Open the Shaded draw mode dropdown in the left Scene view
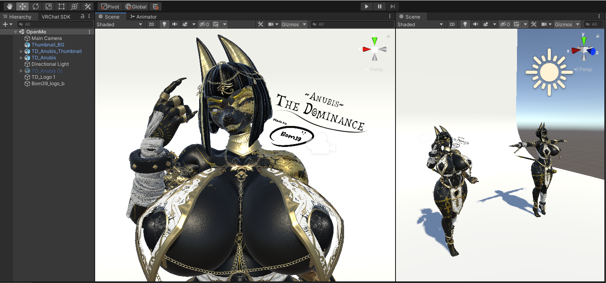The width and height of the screenshot is (606, 283). coord(119,24)
